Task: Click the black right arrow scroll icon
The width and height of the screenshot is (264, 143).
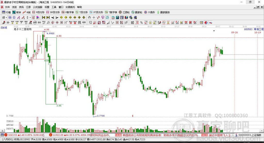Action: 57,18
